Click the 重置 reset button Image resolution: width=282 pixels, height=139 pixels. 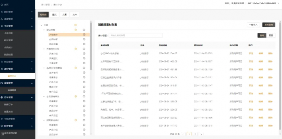tap(271, 36)
